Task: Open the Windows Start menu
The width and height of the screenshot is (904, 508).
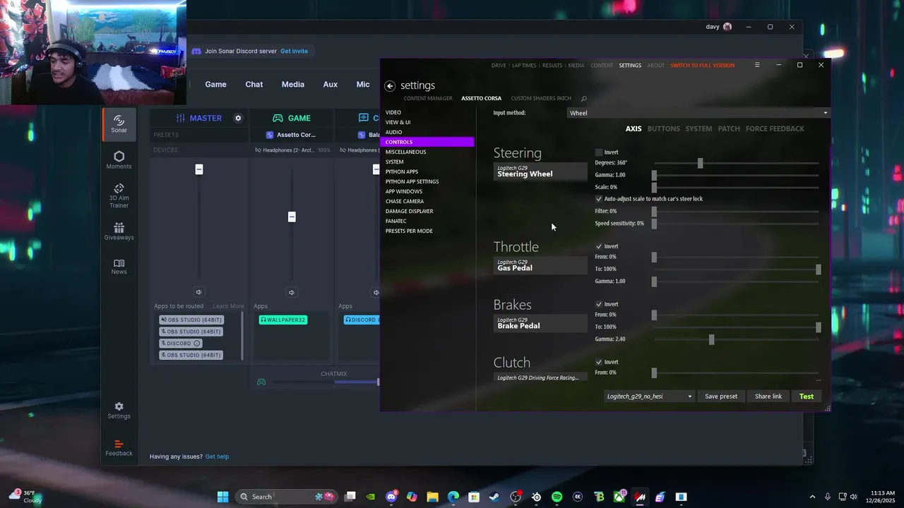Action: (223, 497)
